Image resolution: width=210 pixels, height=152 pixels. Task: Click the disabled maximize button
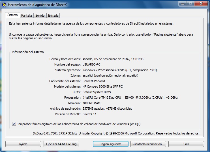pyautogui.click(x=190, y=3)
